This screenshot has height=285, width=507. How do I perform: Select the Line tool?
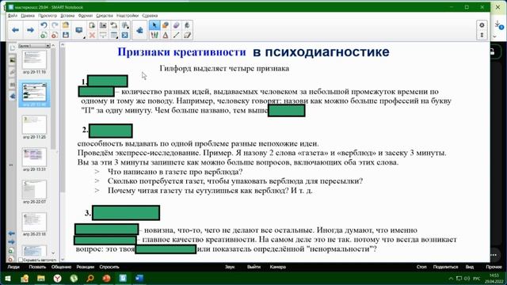click(x=176, y=35)
